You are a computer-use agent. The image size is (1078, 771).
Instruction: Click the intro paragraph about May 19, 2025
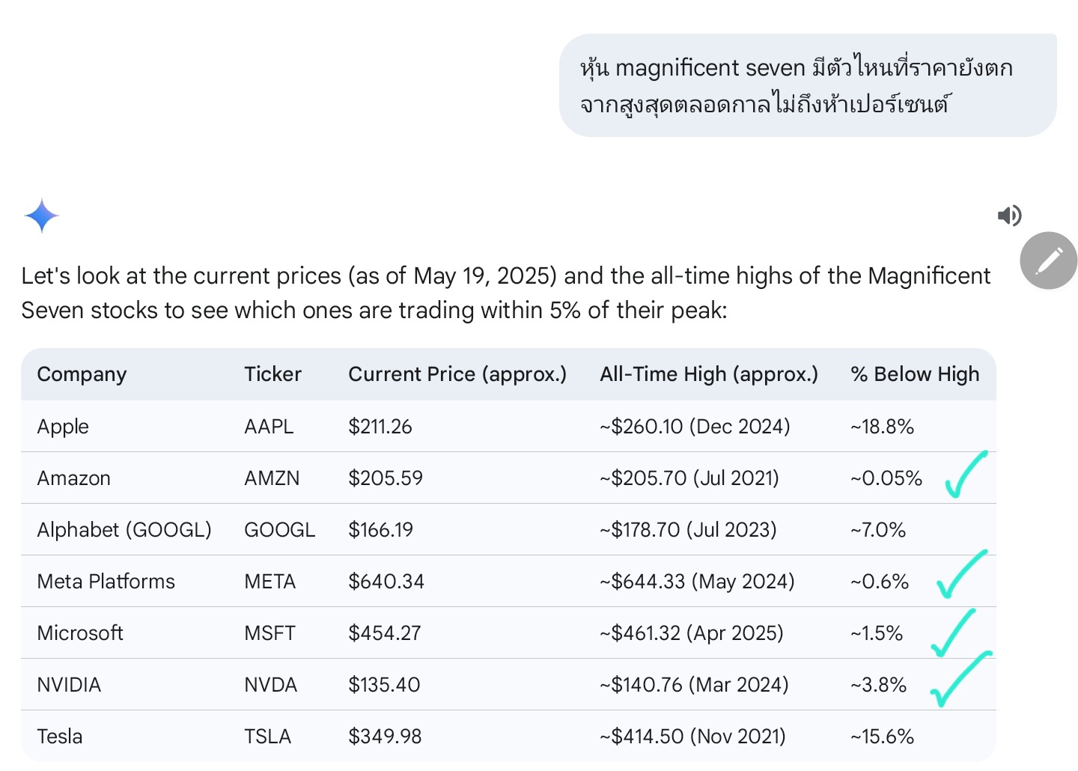pos(505,293)
